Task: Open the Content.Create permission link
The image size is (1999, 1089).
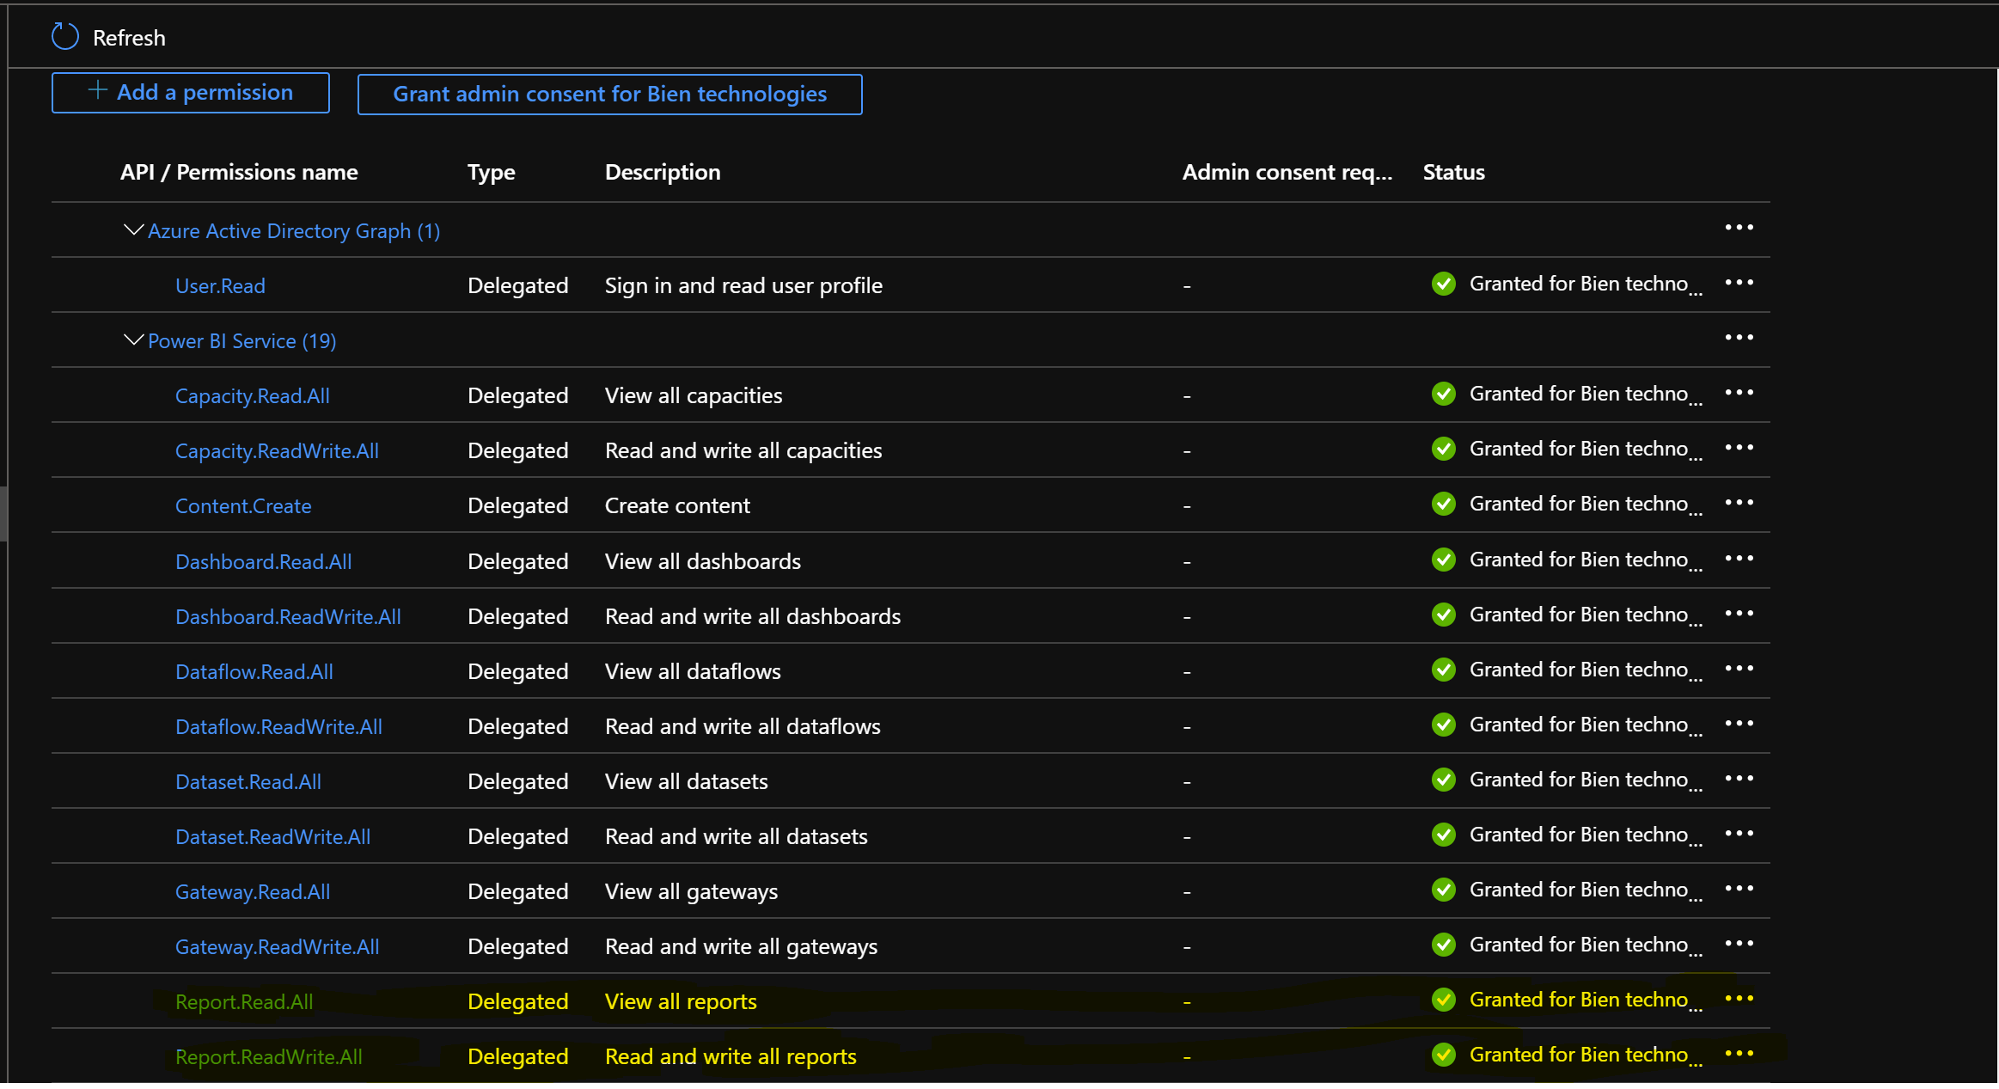Action: coord(243,505)
